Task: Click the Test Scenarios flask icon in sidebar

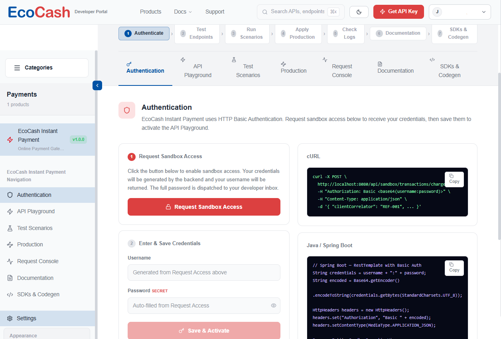Action: 10,228
